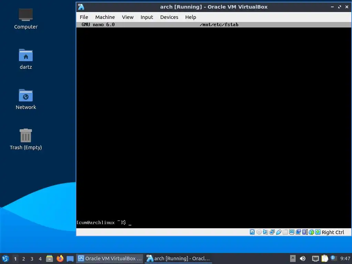Open the dartz home folder icon
Image resolution: width=352 pixels, height=264 pixels.
click(26, 59)
